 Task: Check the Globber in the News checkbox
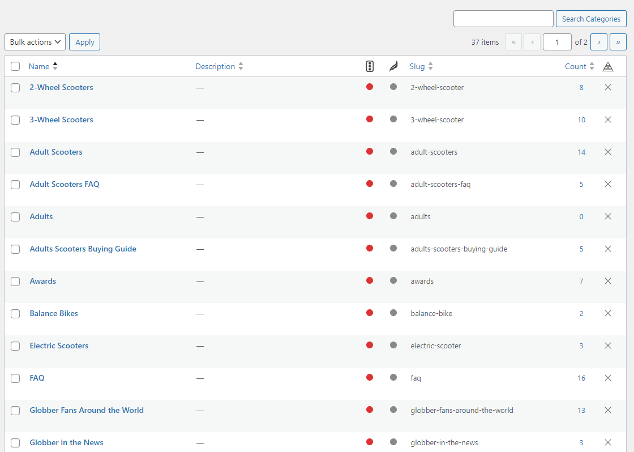pos(15,443)
